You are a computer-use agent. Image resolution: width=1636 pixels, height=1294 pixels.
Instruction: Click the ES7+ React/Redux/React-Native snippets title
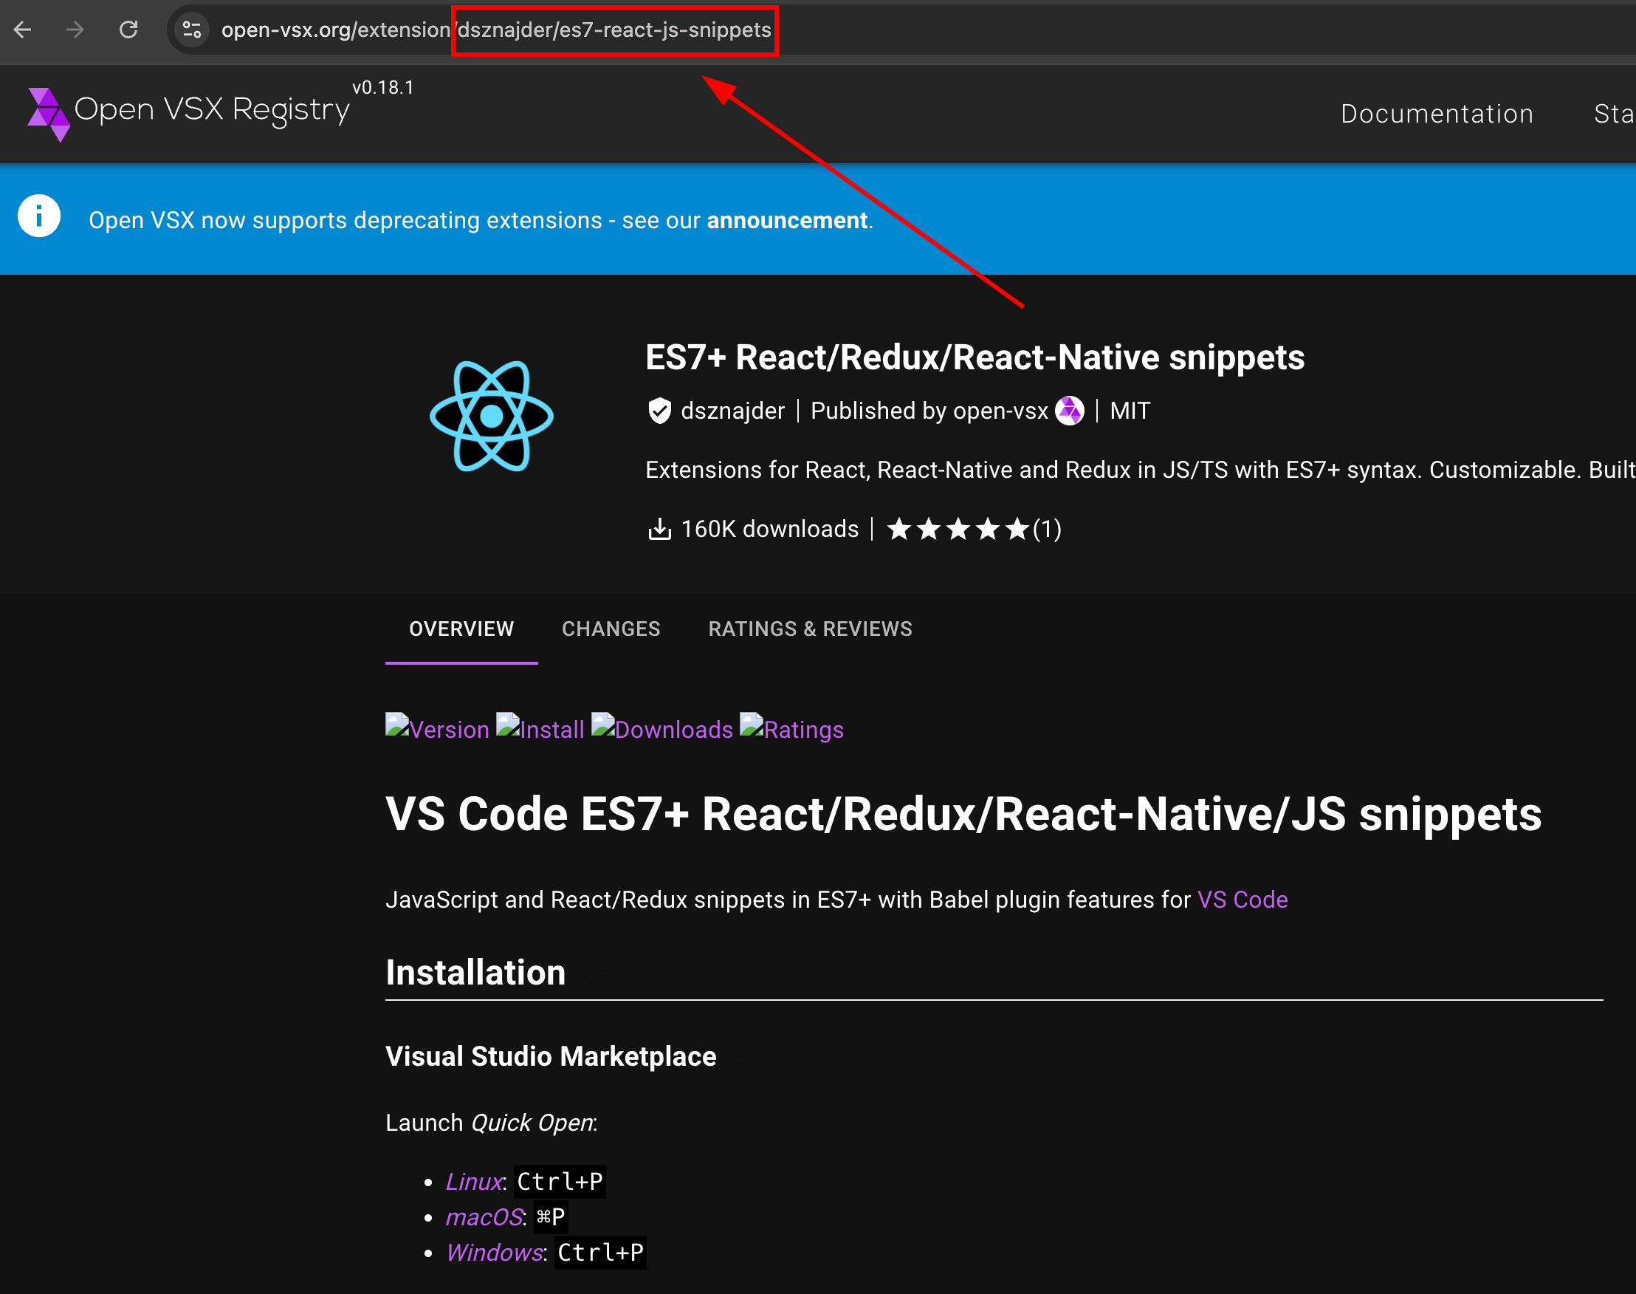click(975, 357)
